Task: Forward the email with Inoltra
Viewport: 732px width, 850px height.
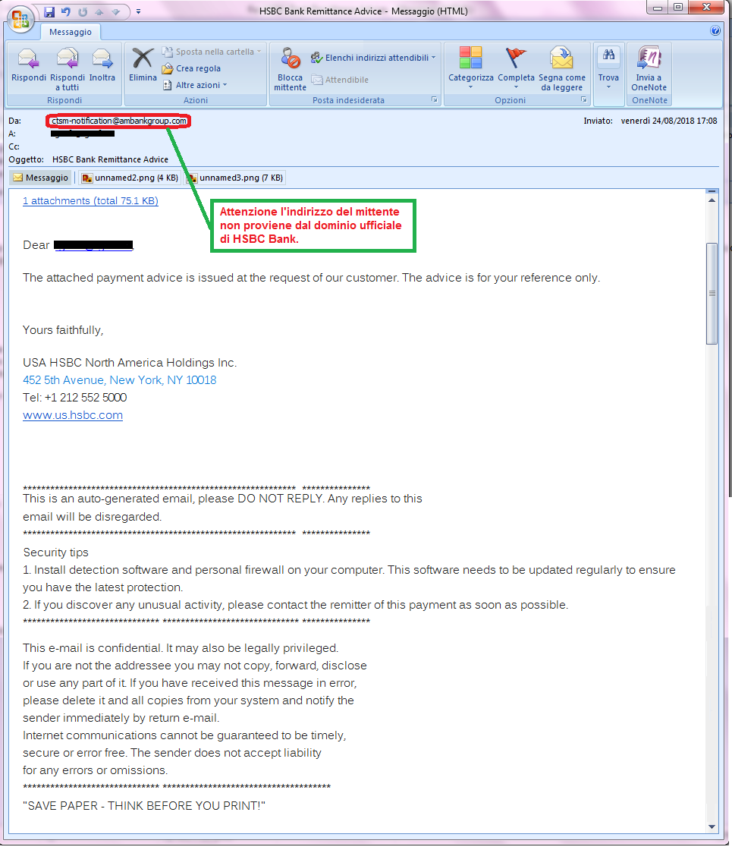Action: tap(102, 65)
